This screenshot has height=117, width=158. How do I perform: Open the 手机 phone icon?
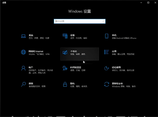tap(106, 36)
